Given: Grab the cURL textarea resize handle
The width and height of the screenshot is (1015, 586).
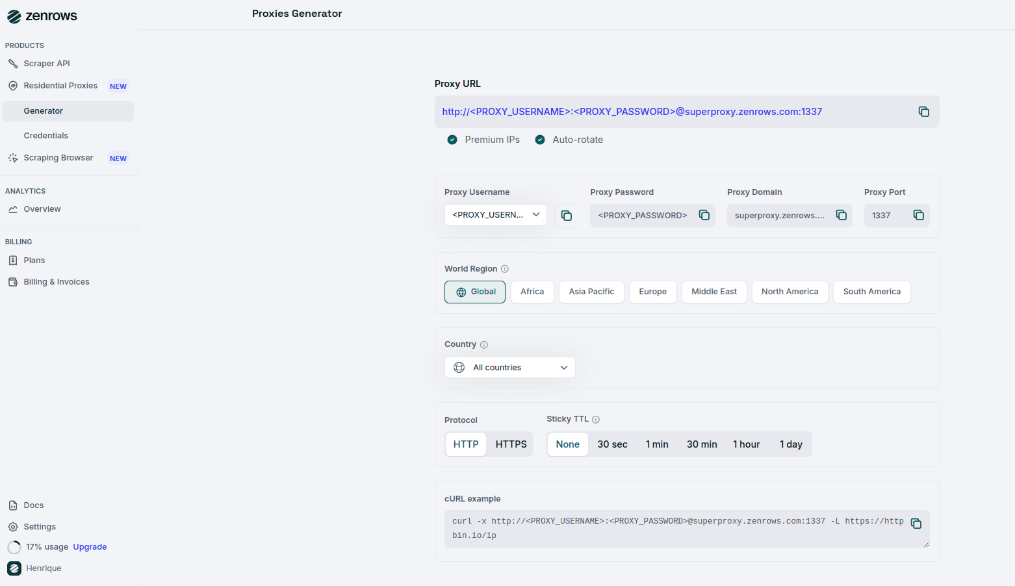Looking at the screenshot, I should tap(926, 544).
